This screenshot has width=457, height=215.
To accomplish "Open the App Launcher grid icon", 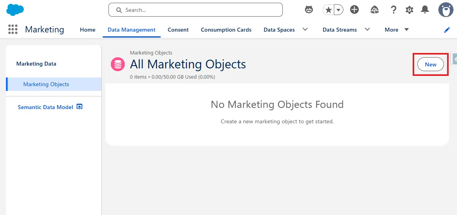I will 13,29.
